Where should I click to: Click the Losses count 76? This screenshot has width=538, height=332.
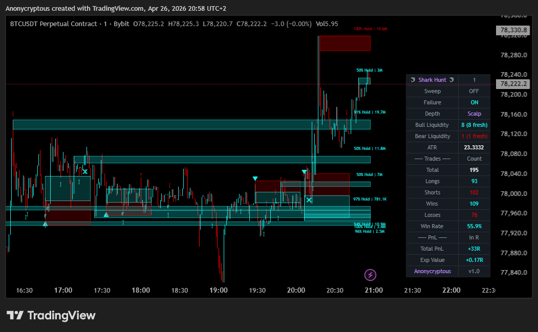[474, 215]
